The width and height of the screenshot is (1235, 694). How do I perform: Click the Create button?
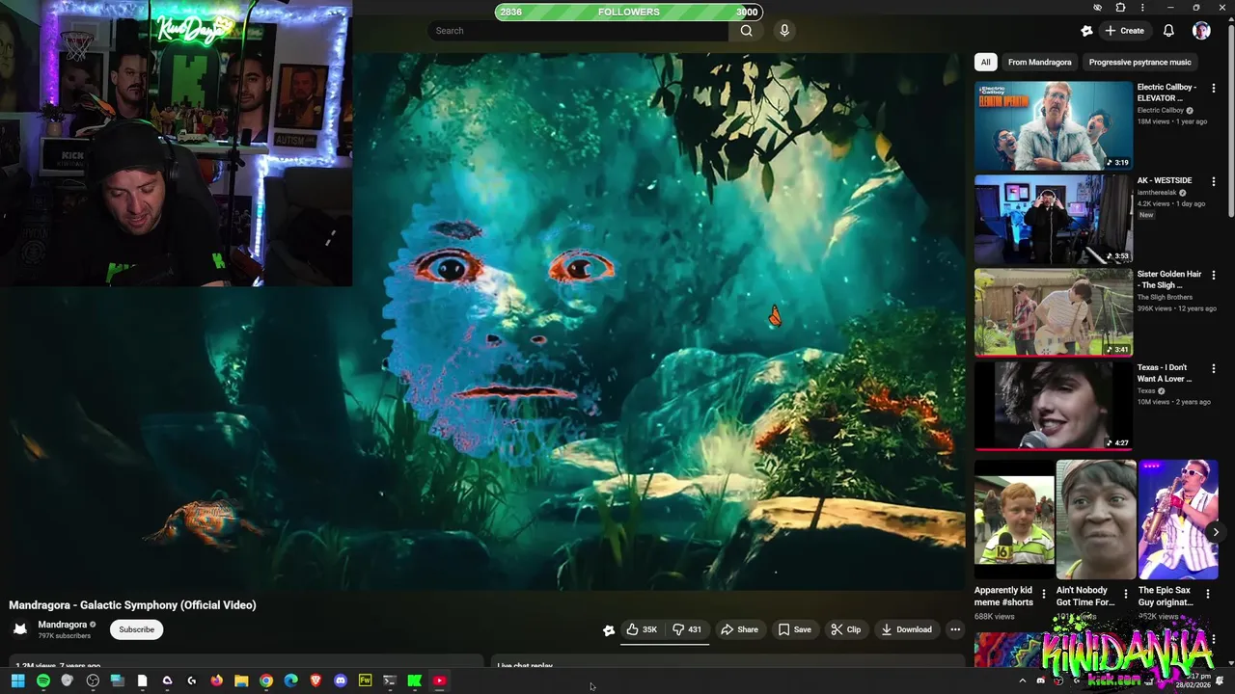click(1125, 31)
